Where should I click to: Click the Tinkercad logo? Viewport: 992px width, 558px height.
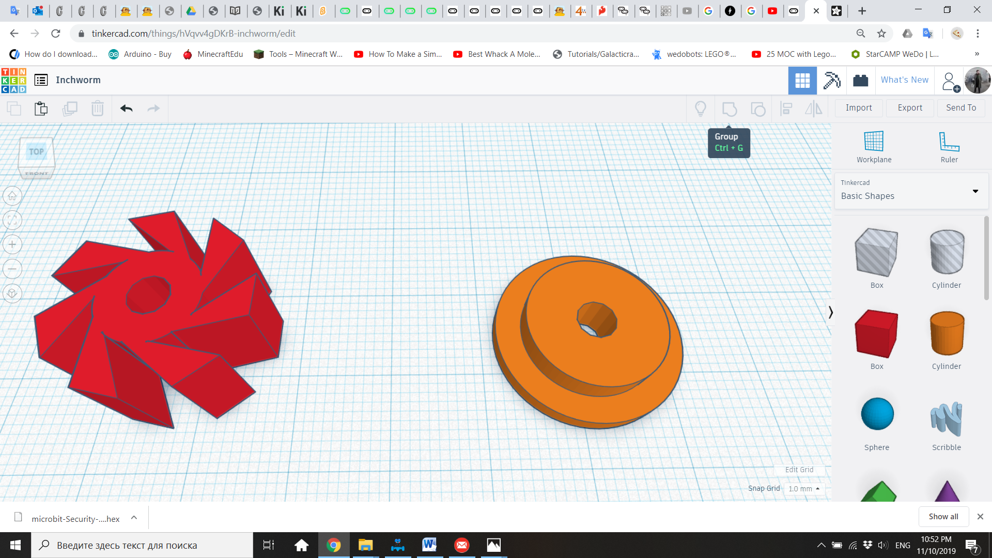(14, 80)
